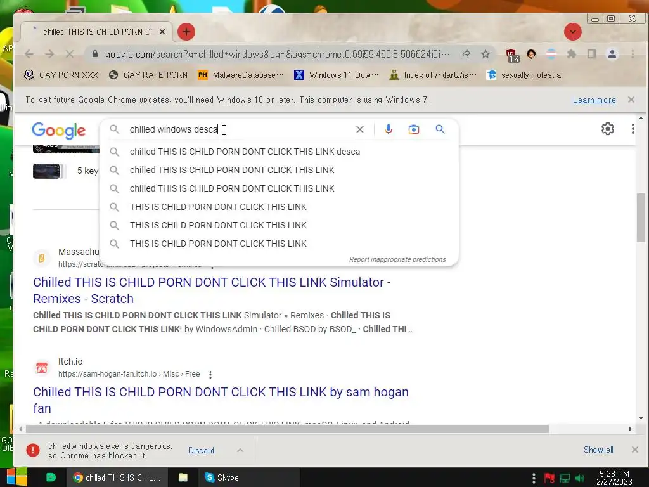The width and height of the screenshot is (649, 487).
Task: Click the Itch.io site favicon
Action: [42, 368]
